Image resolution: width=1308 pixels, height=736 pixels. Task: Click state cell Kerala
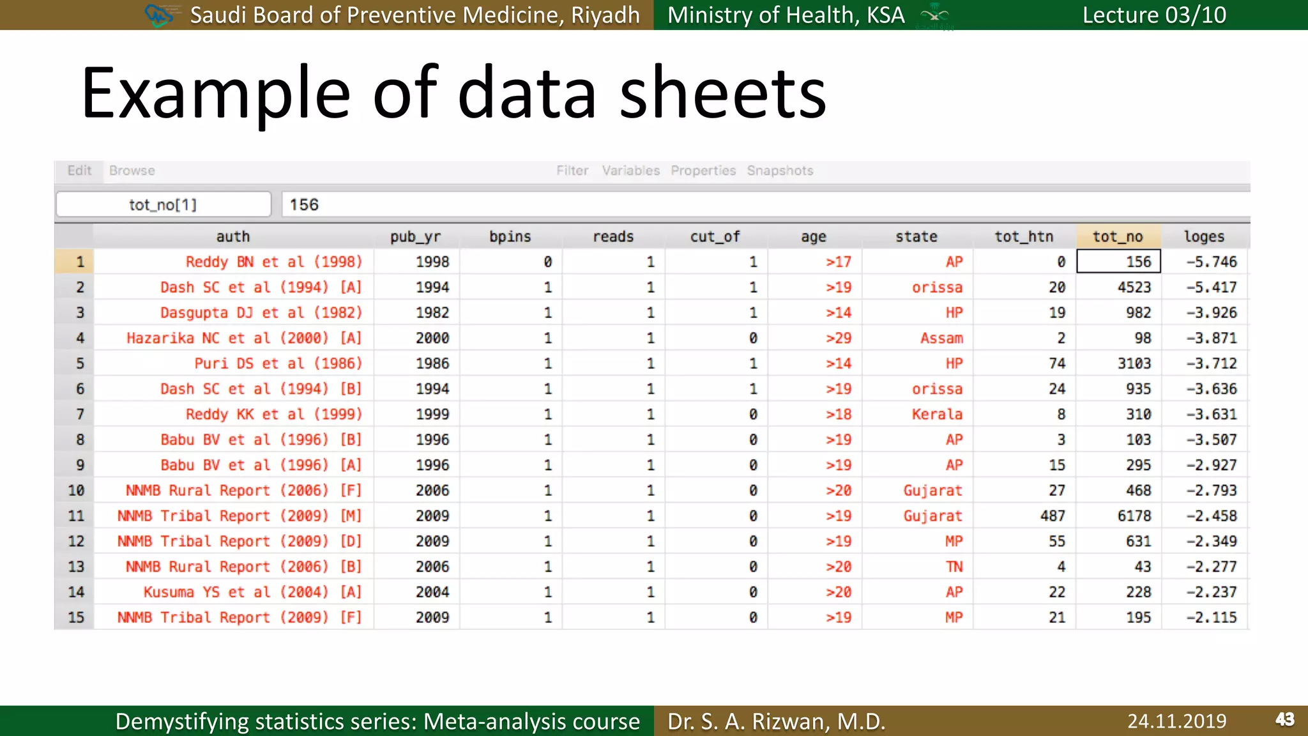(917, 414)
